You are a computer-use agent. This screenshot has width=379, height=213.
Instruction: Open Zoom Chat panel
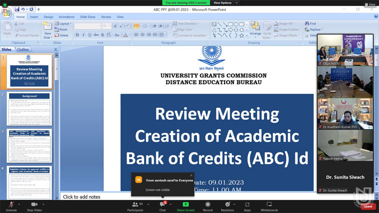tap(162, 206)
